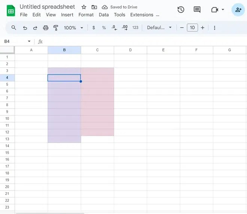This screenshot has height=214, width=247.
Task: Select column E header
Action: click(x=163, y=50)
